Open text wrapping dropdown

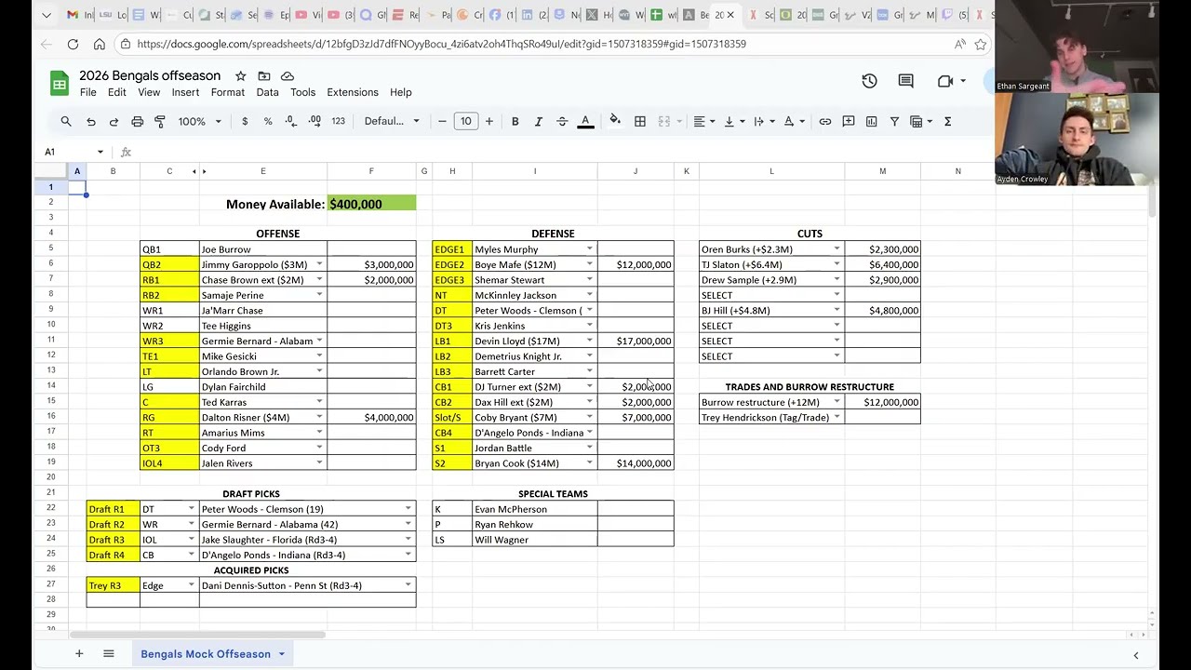pos(763,121)
